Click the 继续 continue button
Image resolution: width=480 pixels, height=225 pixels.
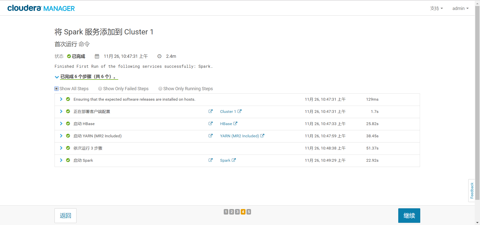point(409,216)
